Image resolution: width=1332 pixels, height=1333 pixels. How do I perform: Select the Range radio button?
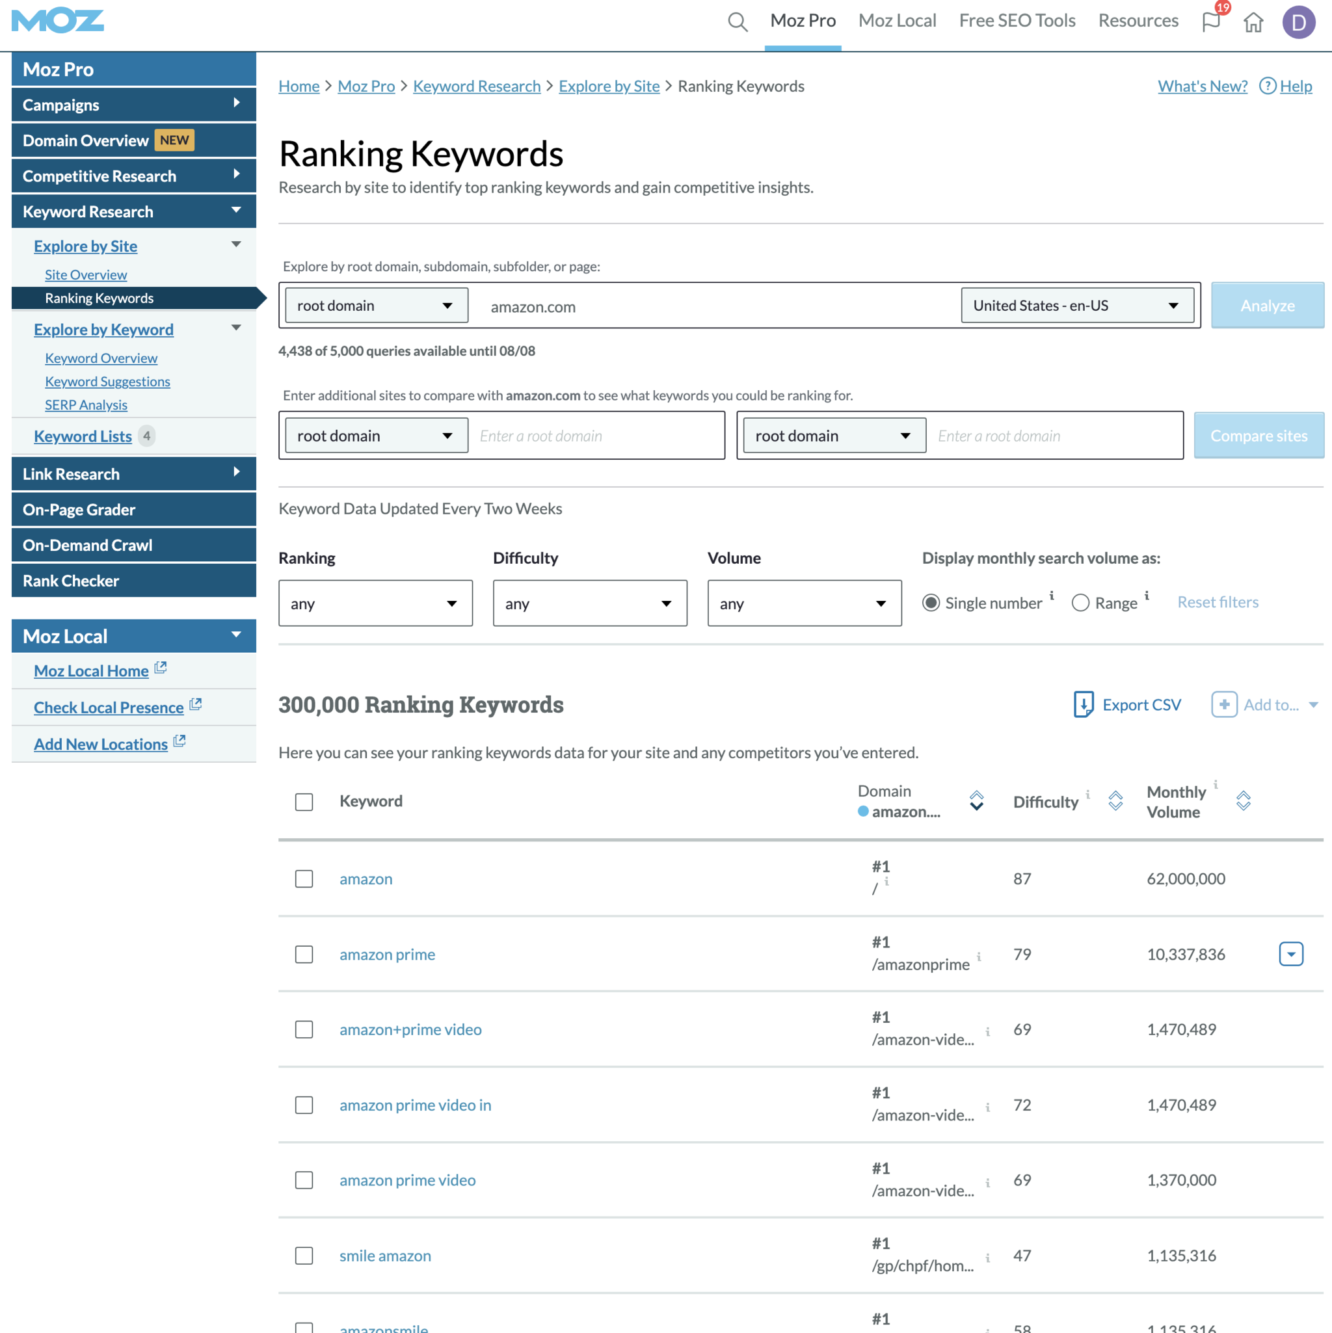pos(1081,603)
